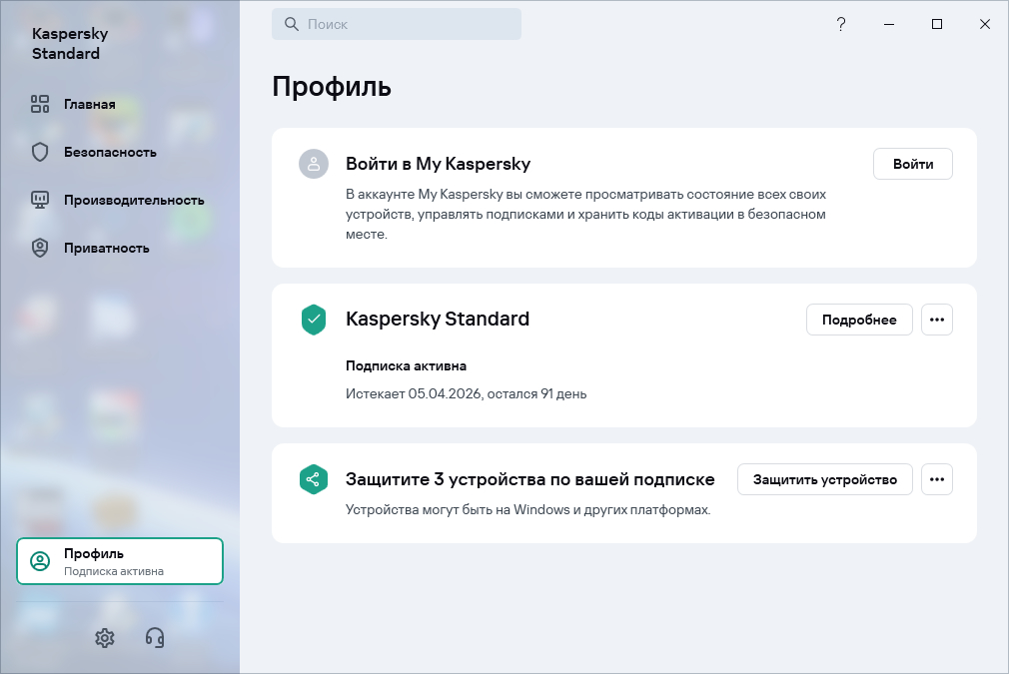This screenshot has height=674, width=1009.
Task: Click the Защитить устройство button
Action: (824, 479)
